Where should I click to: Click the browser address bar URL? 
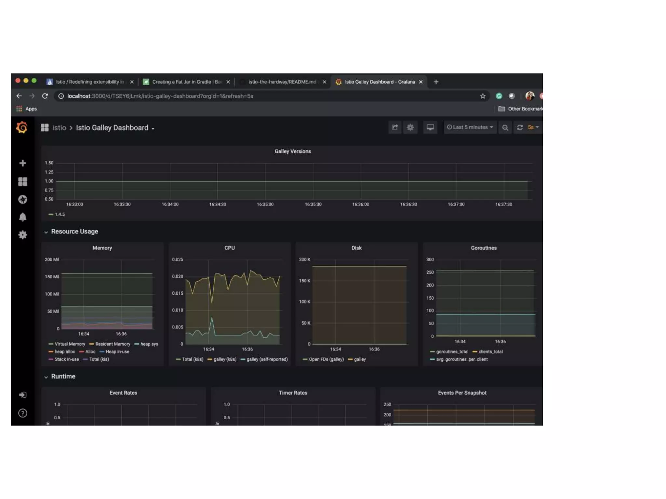click(160, 96)
